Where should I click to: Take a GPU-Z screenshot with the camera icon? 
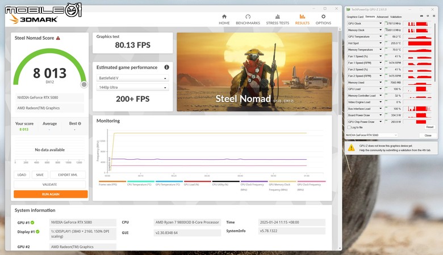tap(421, 16)
